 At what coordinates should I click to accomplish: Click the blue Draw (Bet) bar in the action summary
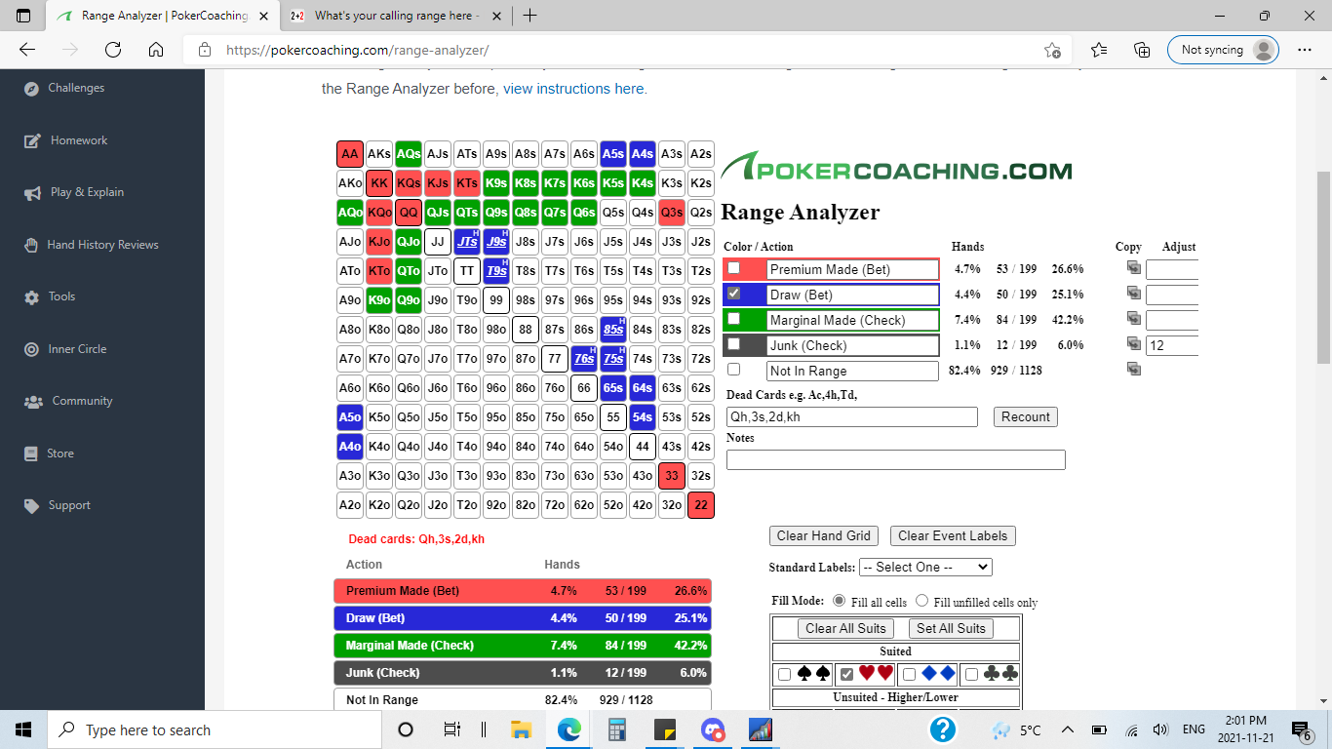pos(523,618)
